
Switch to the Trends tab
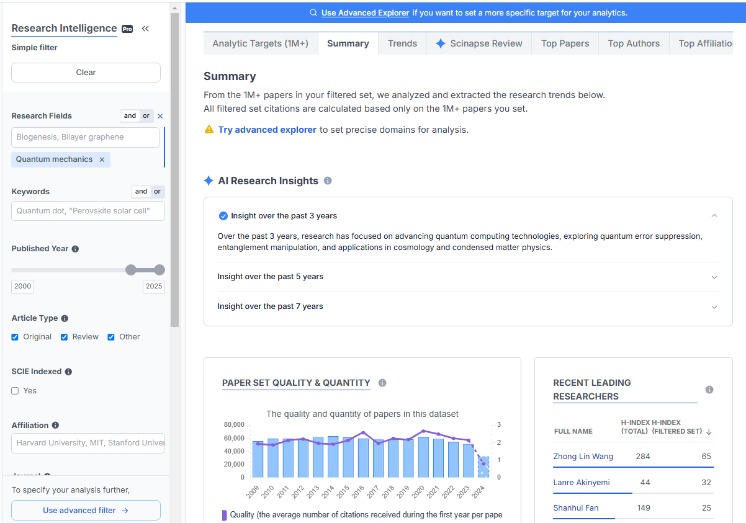pyautogui.click(x=402, y=43)
